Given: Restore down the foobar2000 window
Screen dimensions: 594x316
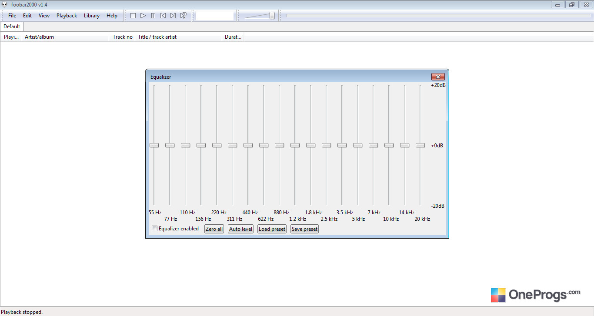Looking at the screenshot, I should [x=571, y=5].
